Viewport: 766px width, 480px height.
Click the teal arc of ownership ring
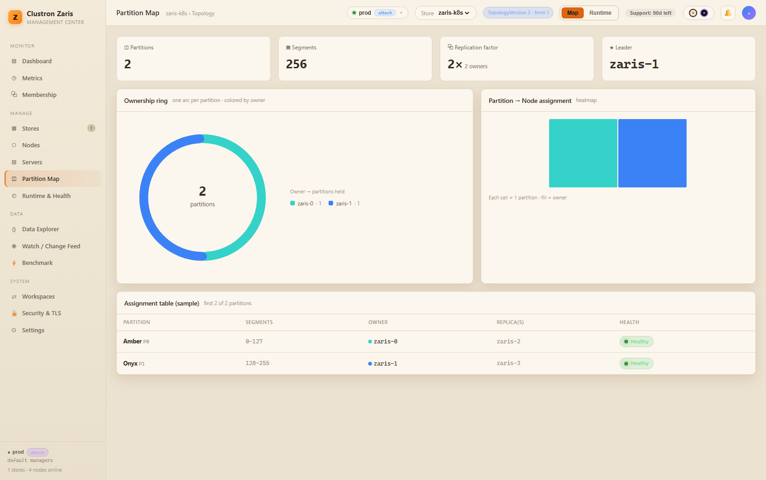pyautogui.click(x=261, y=198)
